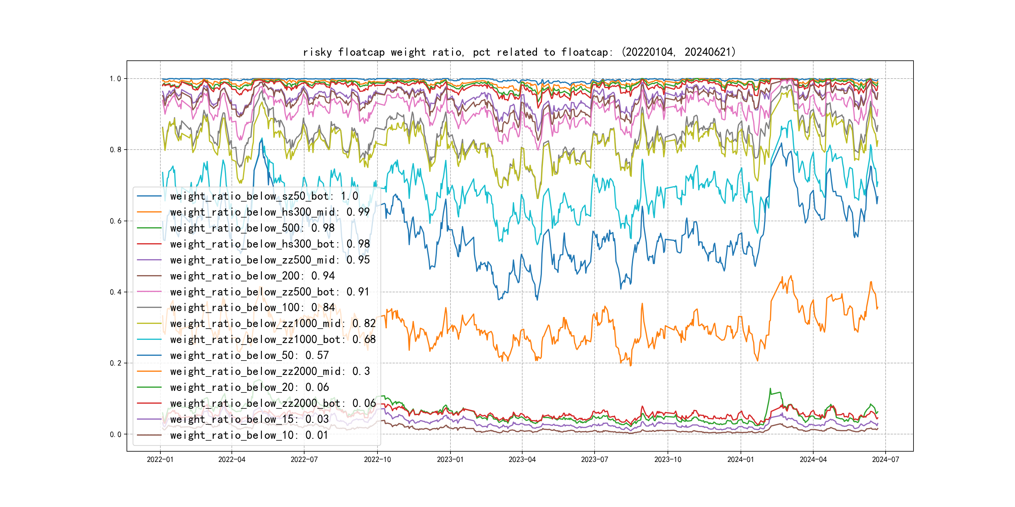Image resolution: width=1015 pixels, height=507 pixels.
Task: Click the chart title text
Action: [519, 52]
